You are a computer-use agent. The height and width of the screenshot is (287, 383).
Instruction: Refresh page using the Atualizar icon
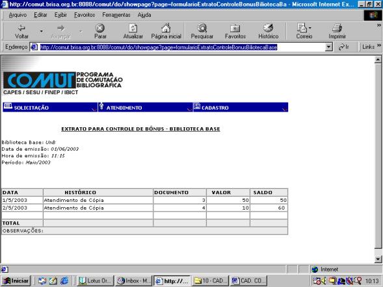click(x=133, y=28)
